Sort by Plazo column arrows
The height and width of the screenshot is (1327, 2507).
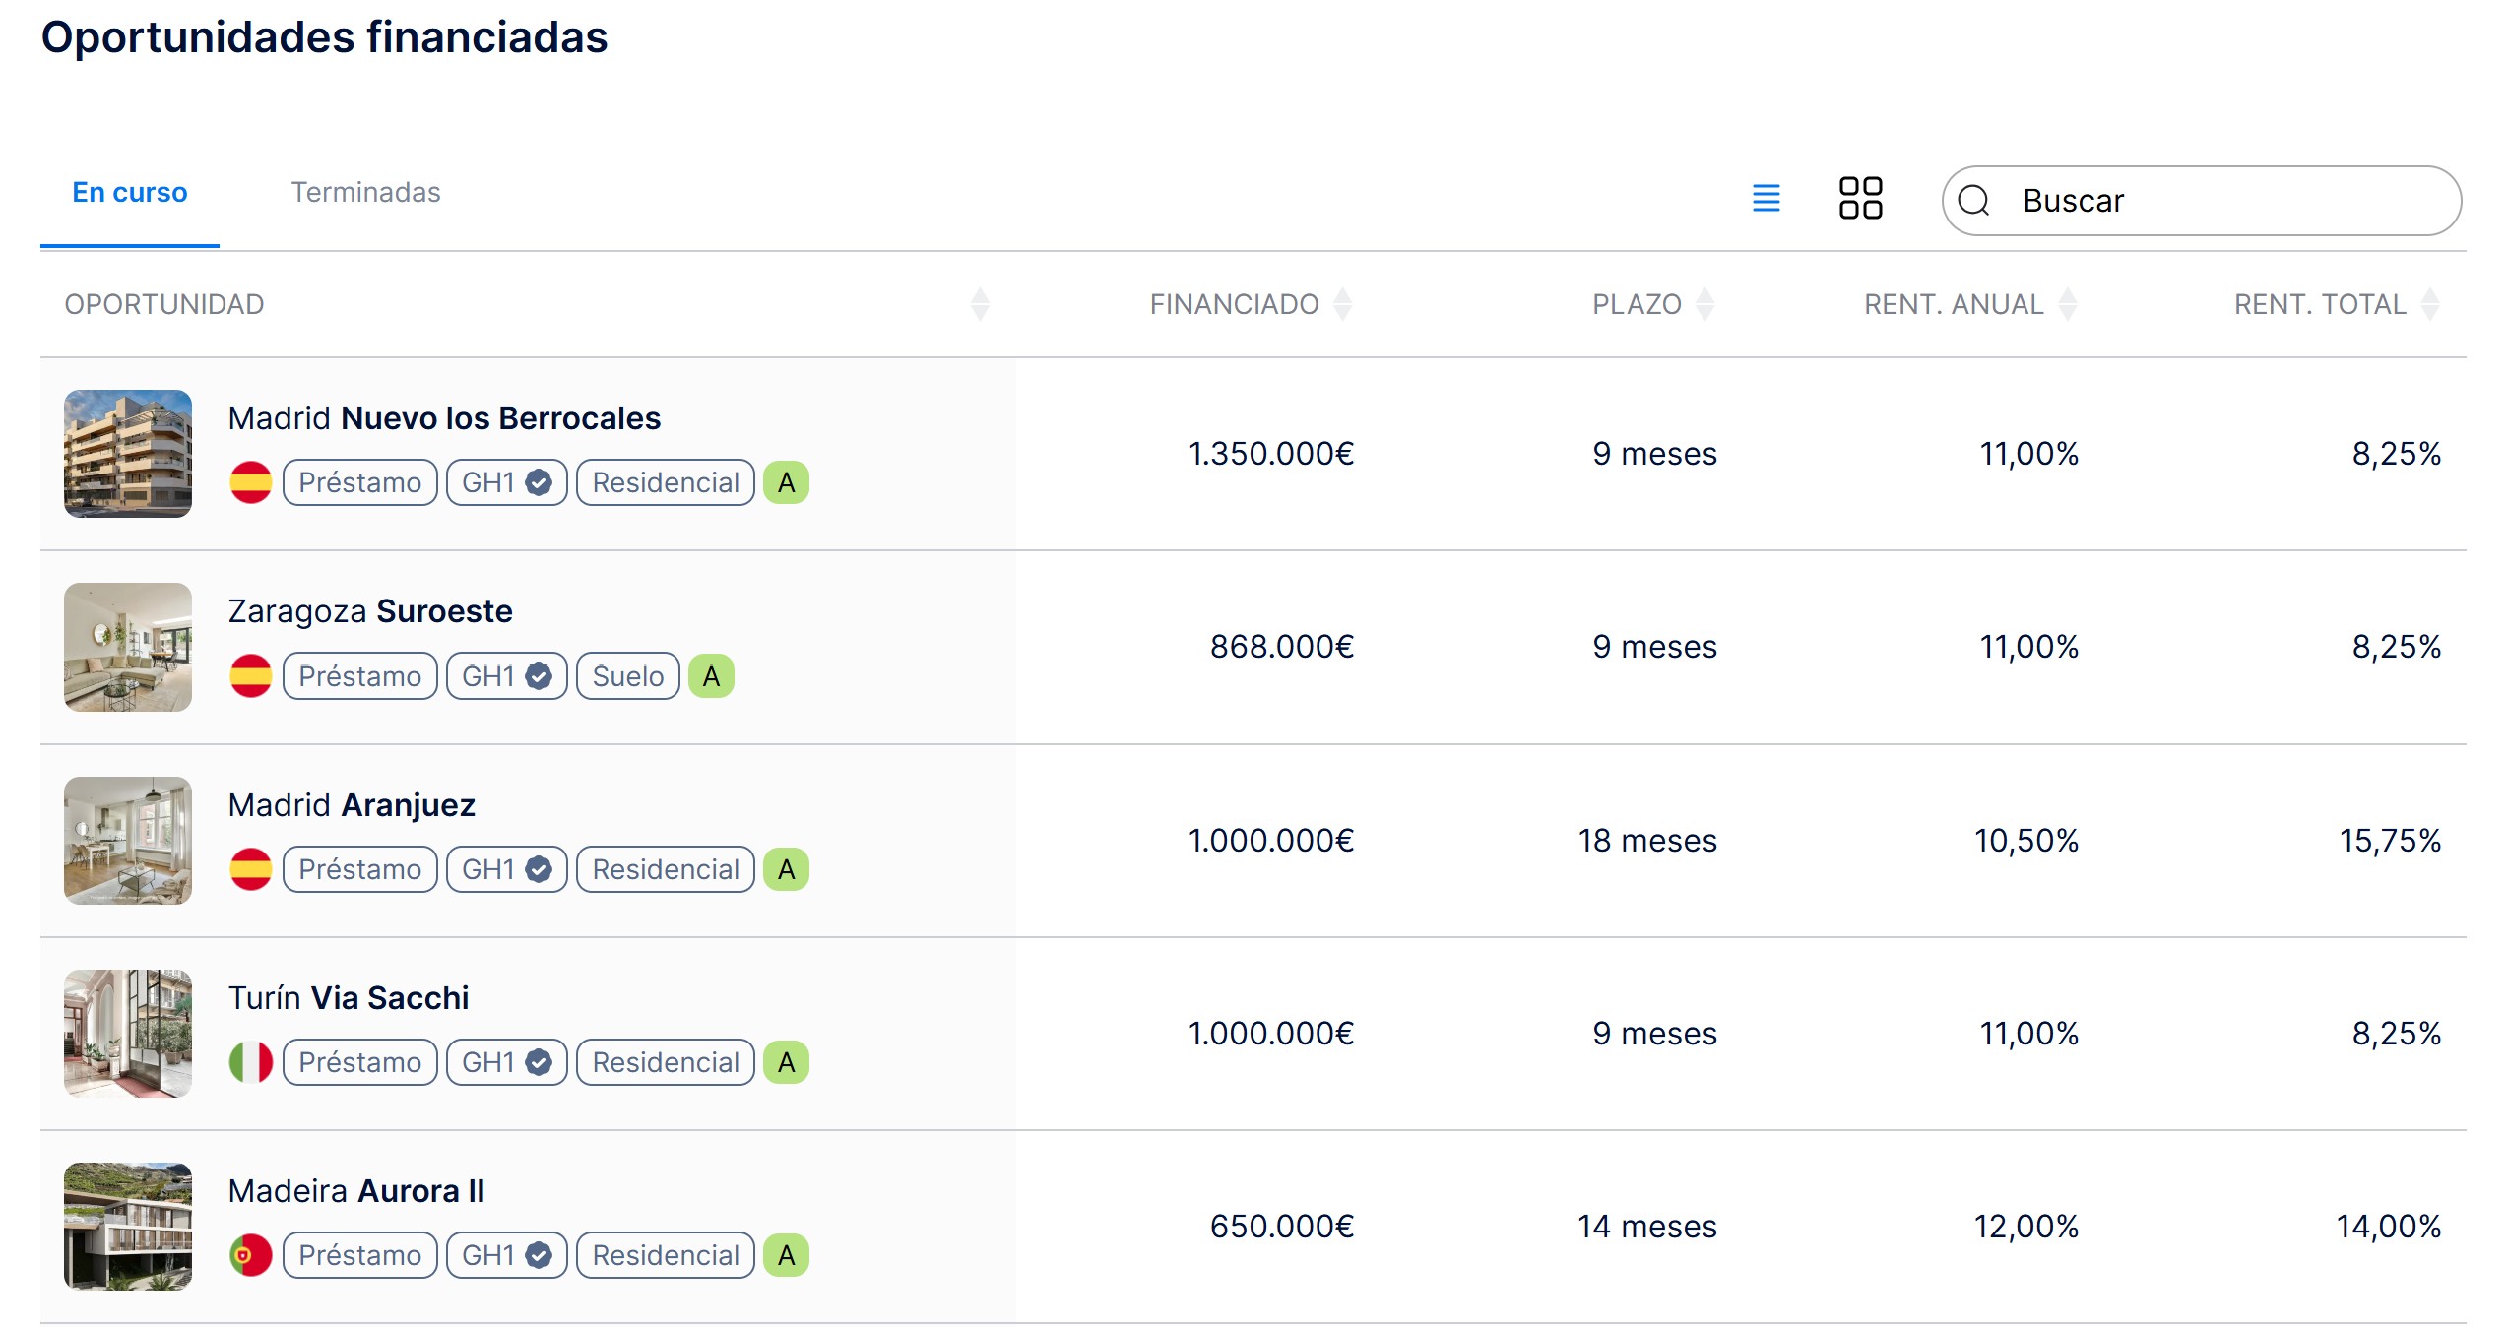point(1705,304)
